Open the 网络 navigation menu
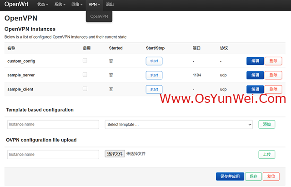The image size is (291, 187). pyautogui.click(x=77, y=5)
